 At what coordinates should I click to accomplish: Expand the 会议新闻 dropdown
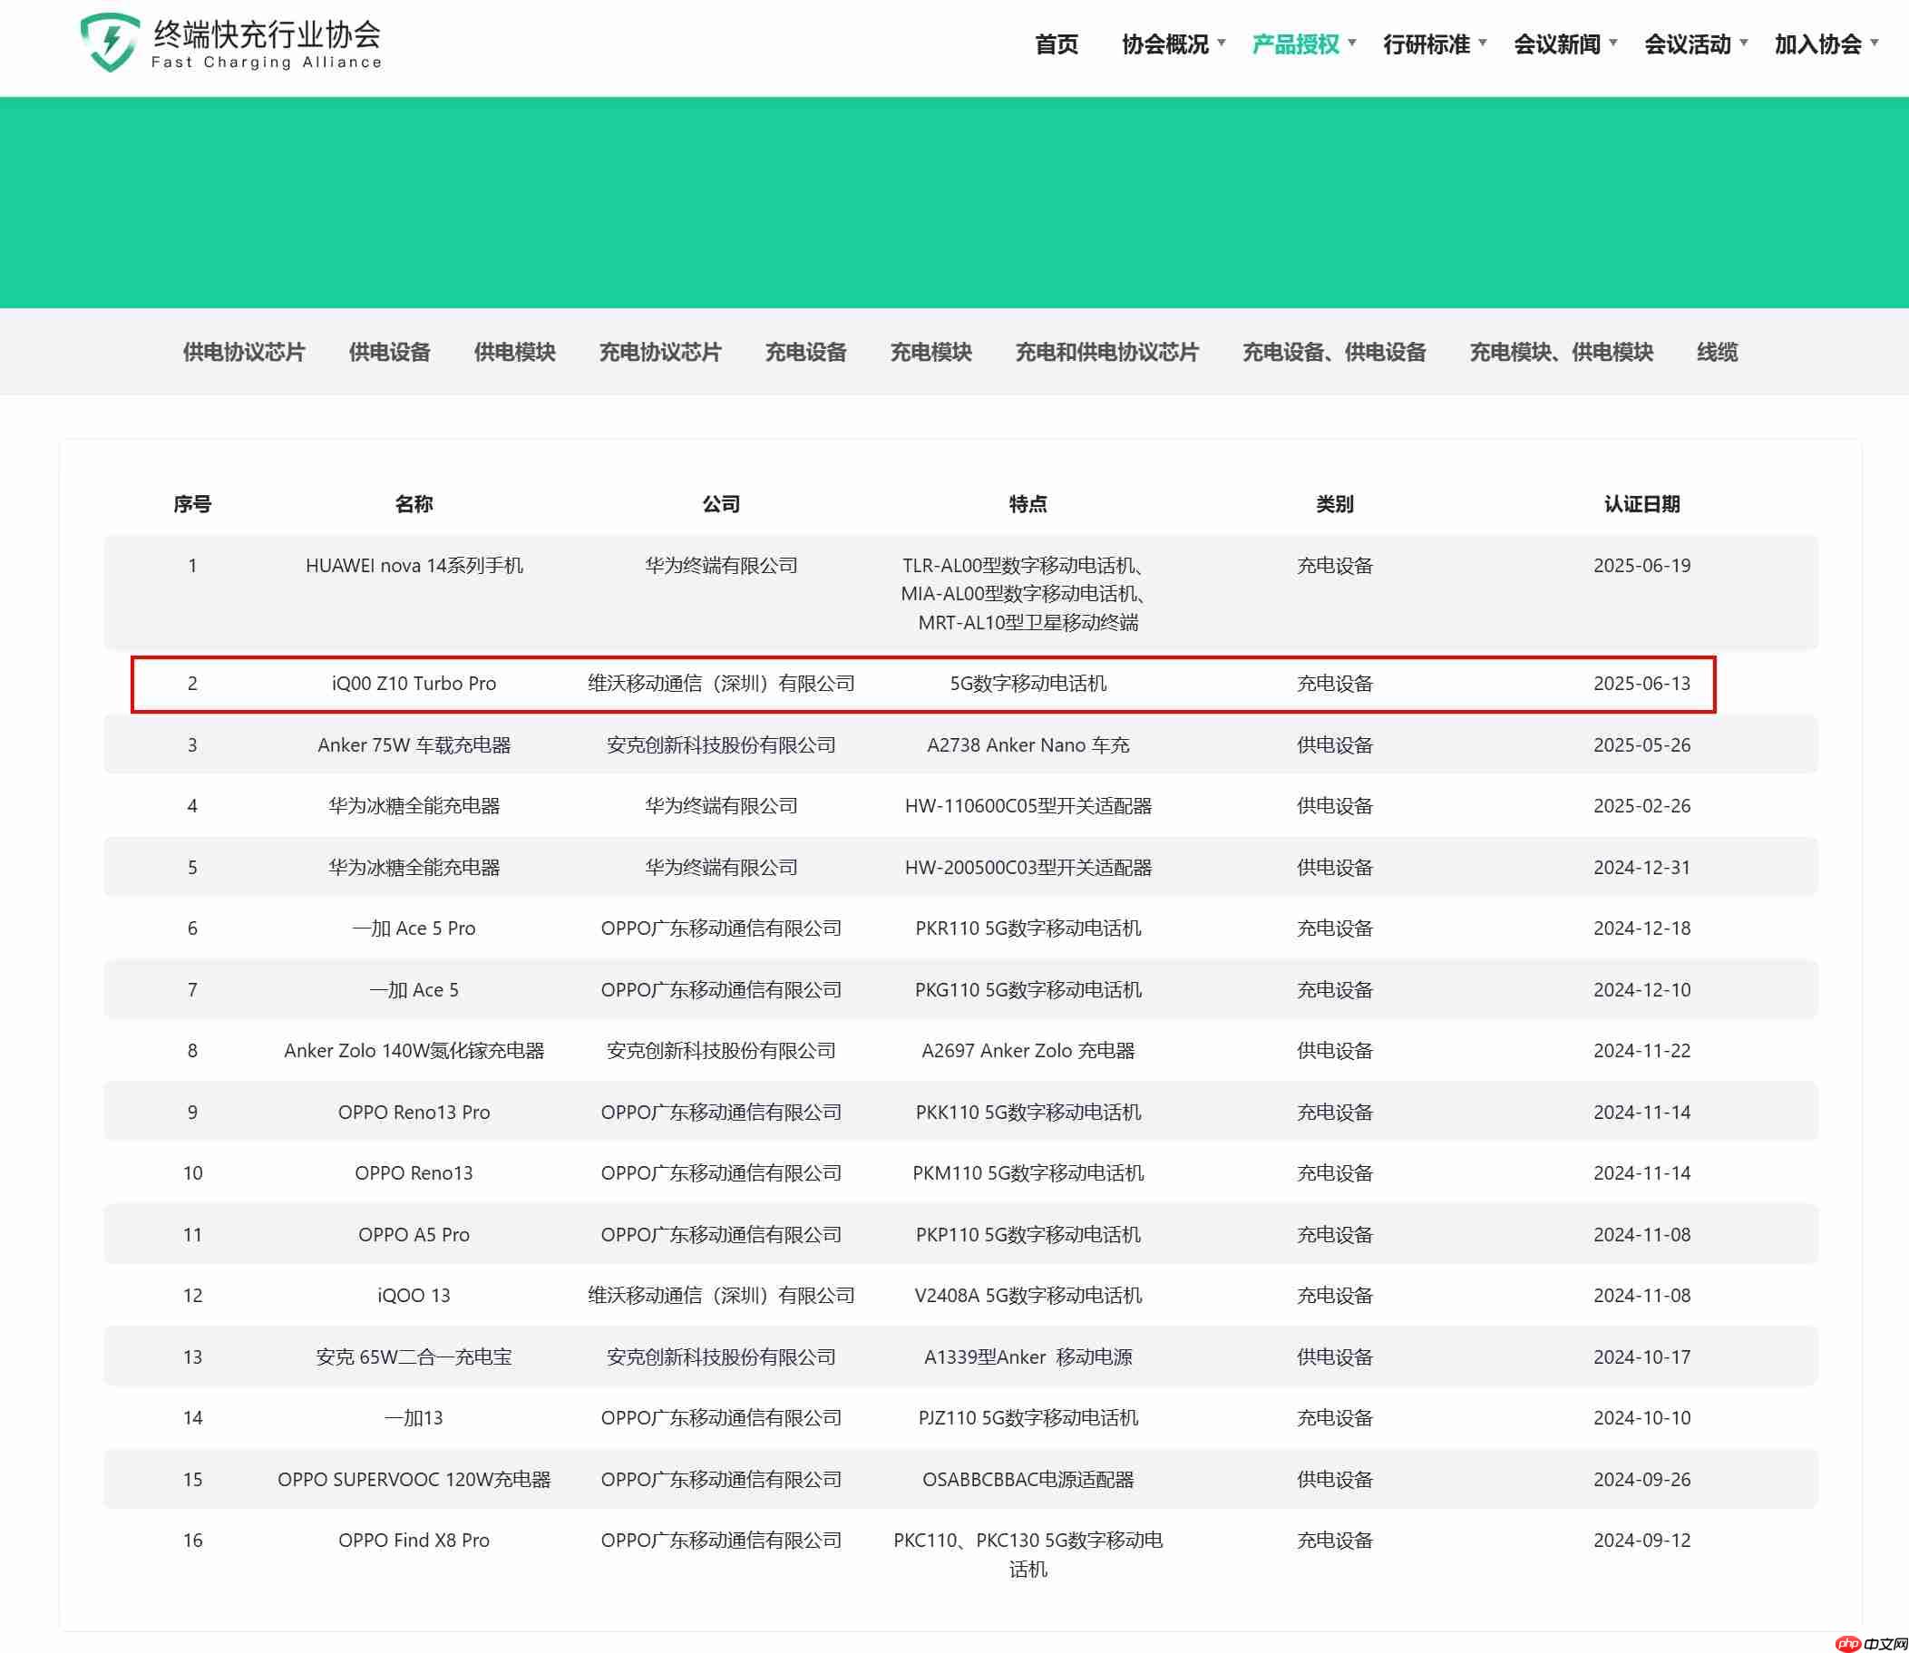(1558, 44)
